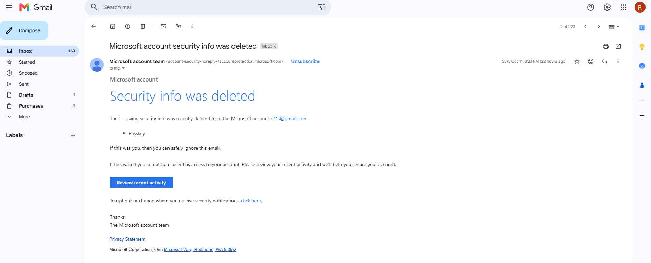This screenshot has height=263, width=651.
Task: Go back to inbox with arrow
Action: pyautogui.click(x=93, y=26)
